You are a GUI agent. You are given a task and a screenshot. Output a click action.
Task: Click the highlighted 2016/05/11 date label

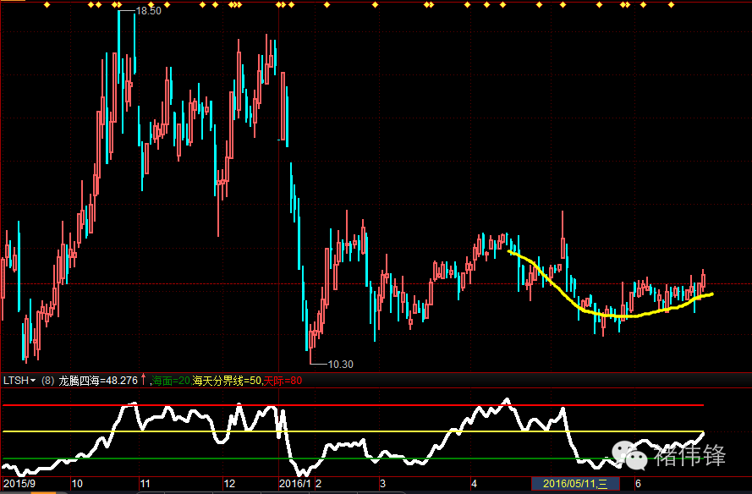(x=575, y=484)
